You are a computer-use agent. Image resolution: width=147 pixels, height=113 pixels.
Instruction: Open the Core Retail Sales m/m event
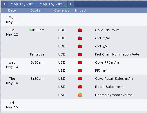coord(114,79)
